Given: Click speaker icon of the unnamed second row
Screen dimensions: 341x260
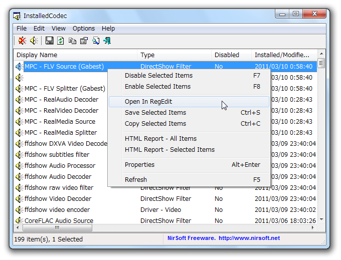Looking at the screenshot, I should [x=20, y=78].
